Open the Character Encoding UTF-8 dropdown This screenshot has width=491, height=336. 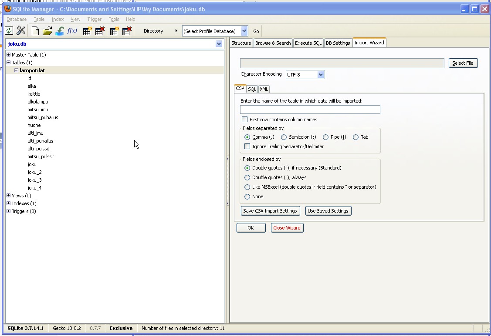point(321,74)
